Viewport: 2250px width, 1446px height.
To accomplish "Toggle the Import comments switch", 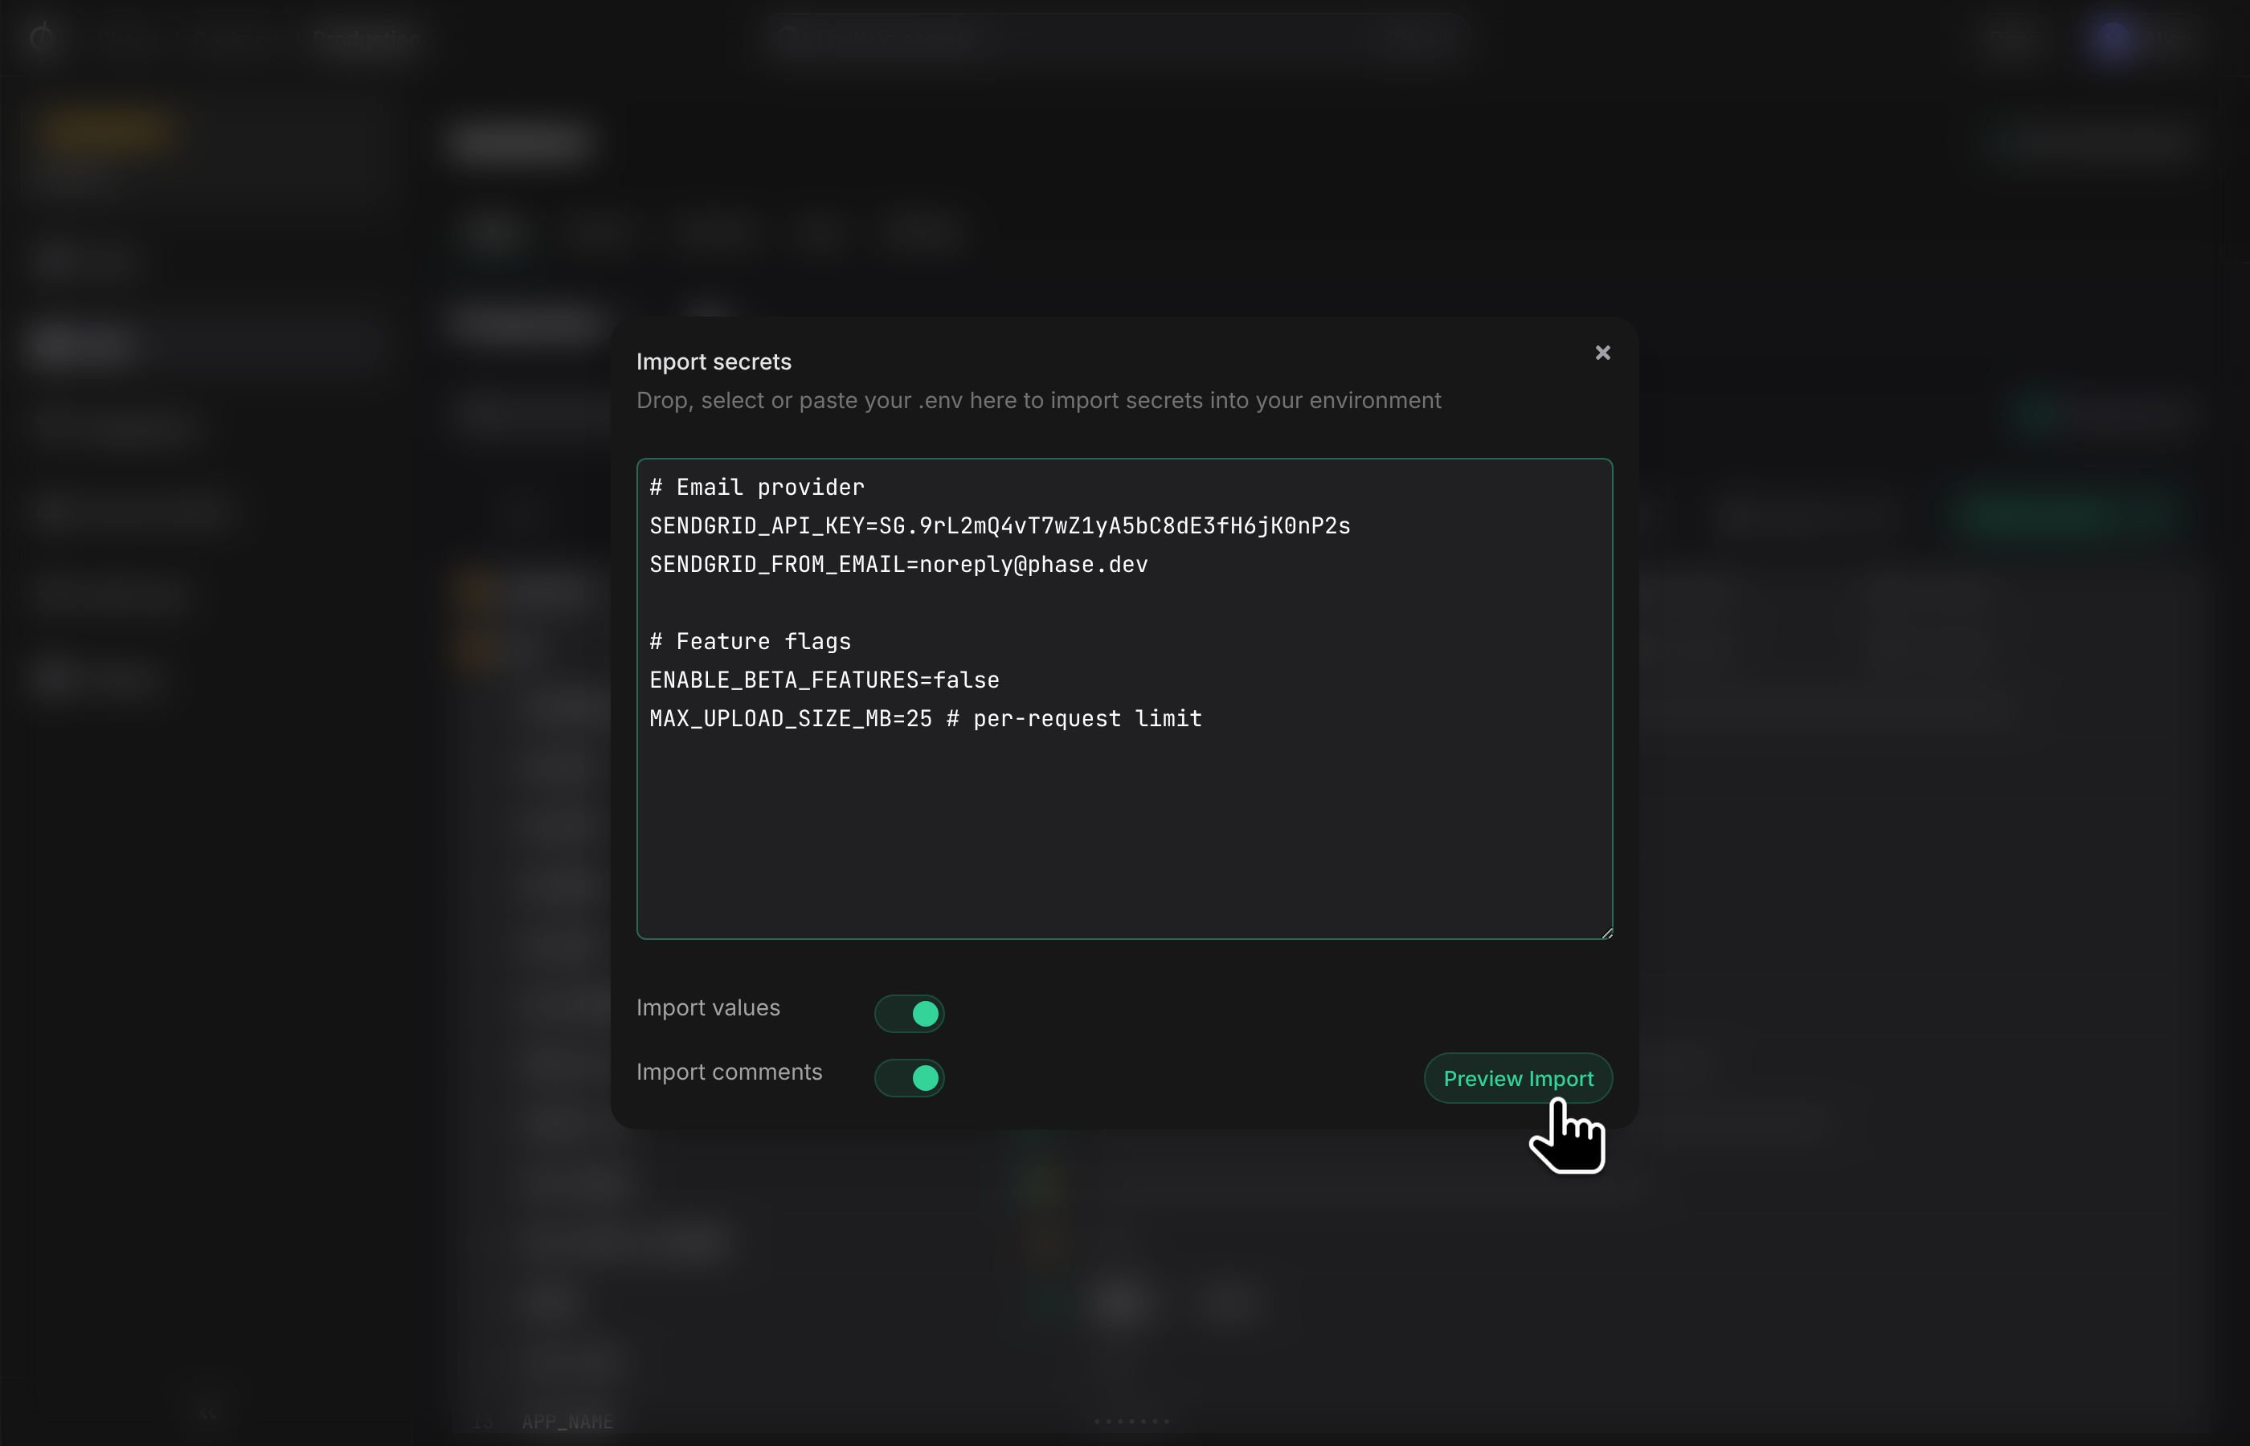I will (908, 1077).
